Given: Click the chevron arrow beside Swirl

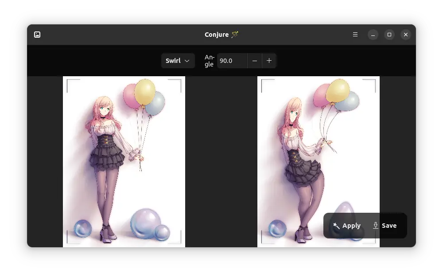Looking at the screenshot, I should (x=187, y=61).
